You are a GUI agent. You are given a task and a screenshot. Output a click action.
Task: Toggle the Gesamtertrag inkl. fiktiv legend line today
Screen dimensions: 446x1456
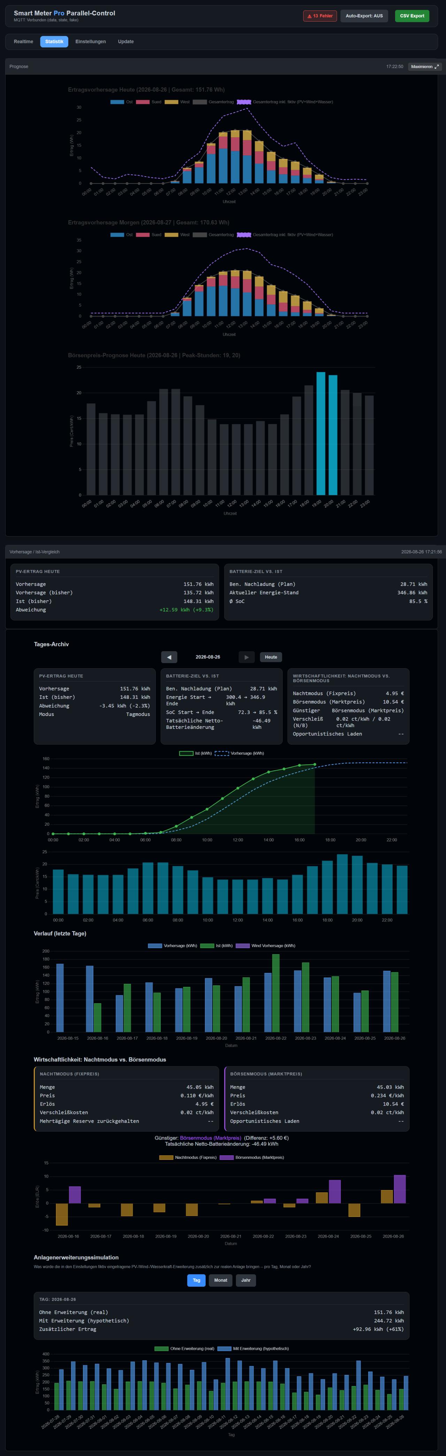pyautogui.click(x=244, y=102)
